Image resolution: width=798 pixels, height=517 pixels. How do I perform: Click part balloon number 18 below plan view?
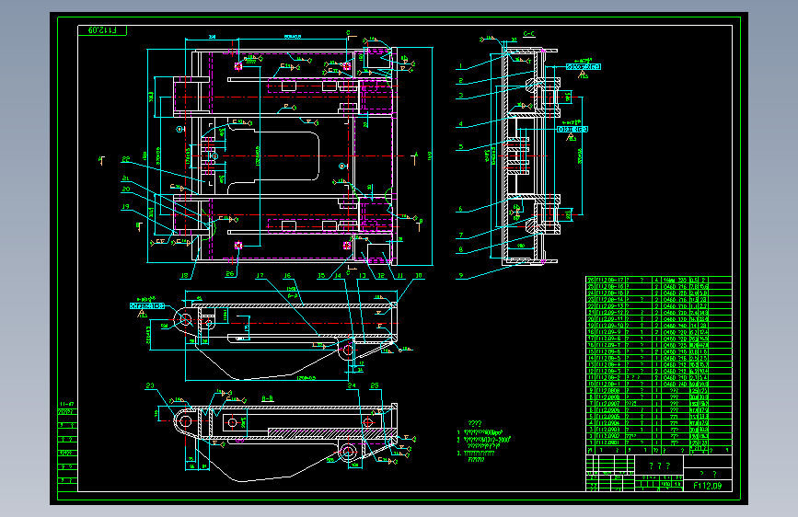click(x=185, y=275)
